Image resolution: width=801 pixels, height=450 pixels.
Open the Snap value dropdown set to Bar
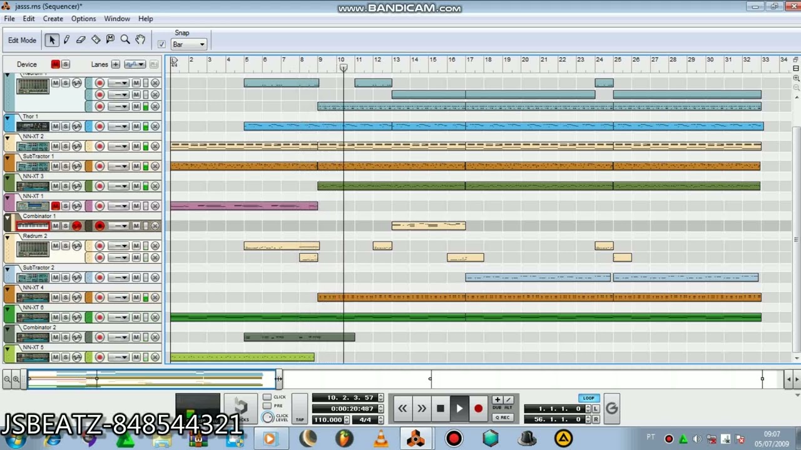coord(188,44)
